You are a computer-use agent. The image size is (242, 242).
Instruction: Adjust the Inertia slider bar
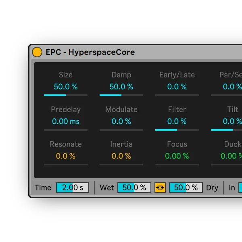(121, 165)
